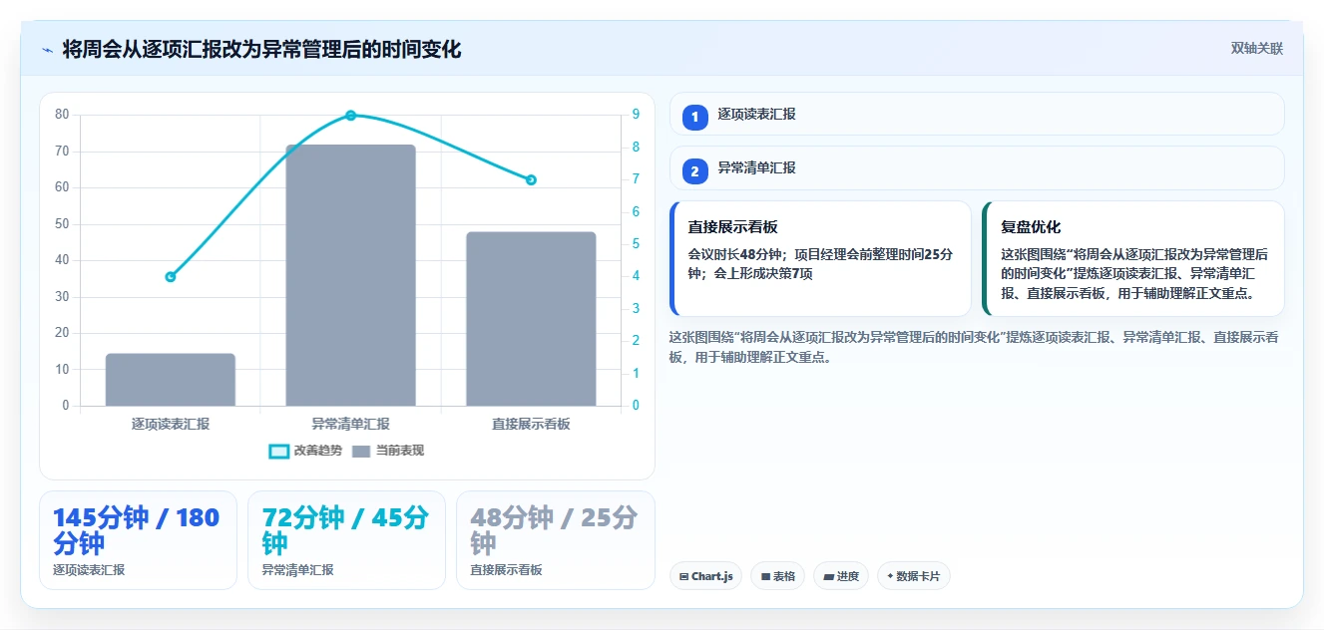This screenshot has height=630, width=1324.
Task: Open the 直接展示看板 card
Action: (820, 258)
